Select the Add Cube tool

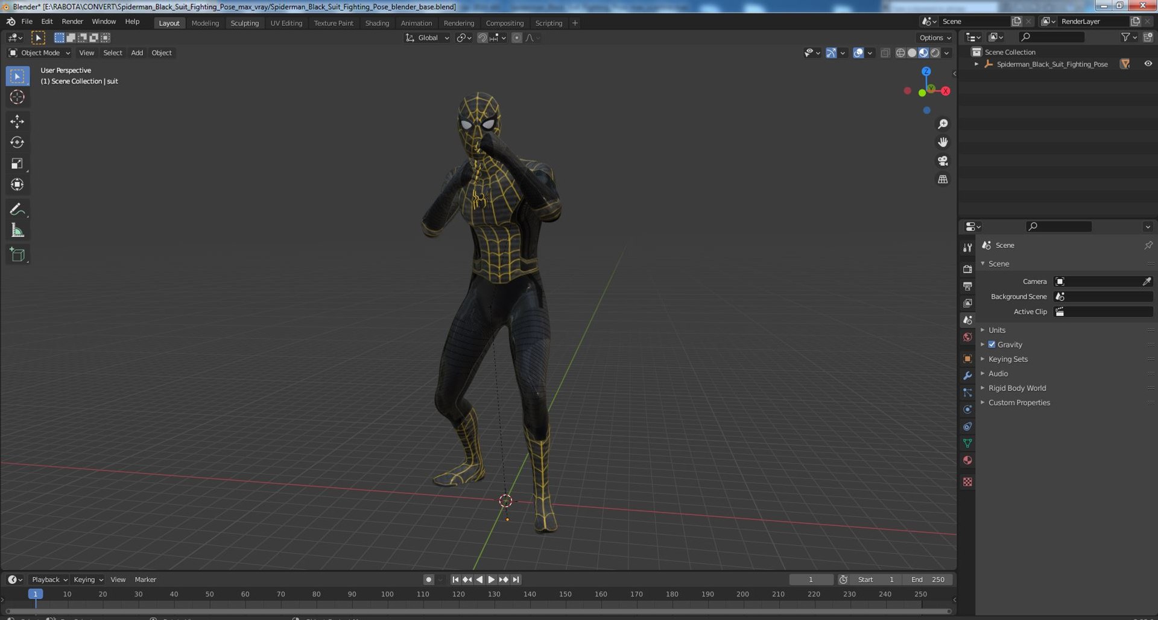(x=17, y=255)
